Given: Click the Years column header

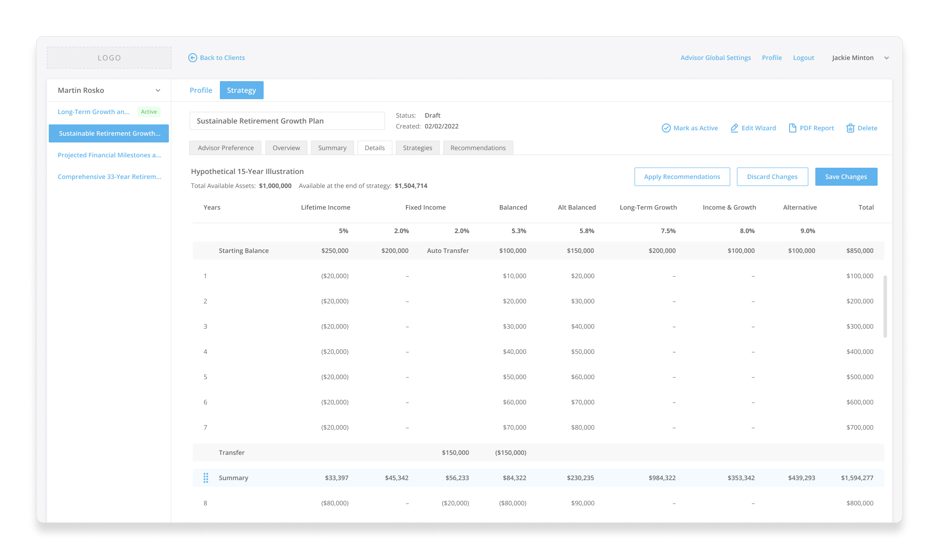Looking at the screenshot, I should point(212,207).
